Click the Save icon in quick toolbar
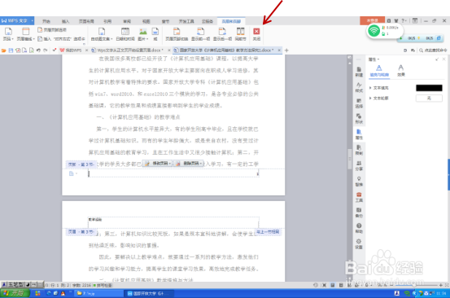 click(11, 50)
